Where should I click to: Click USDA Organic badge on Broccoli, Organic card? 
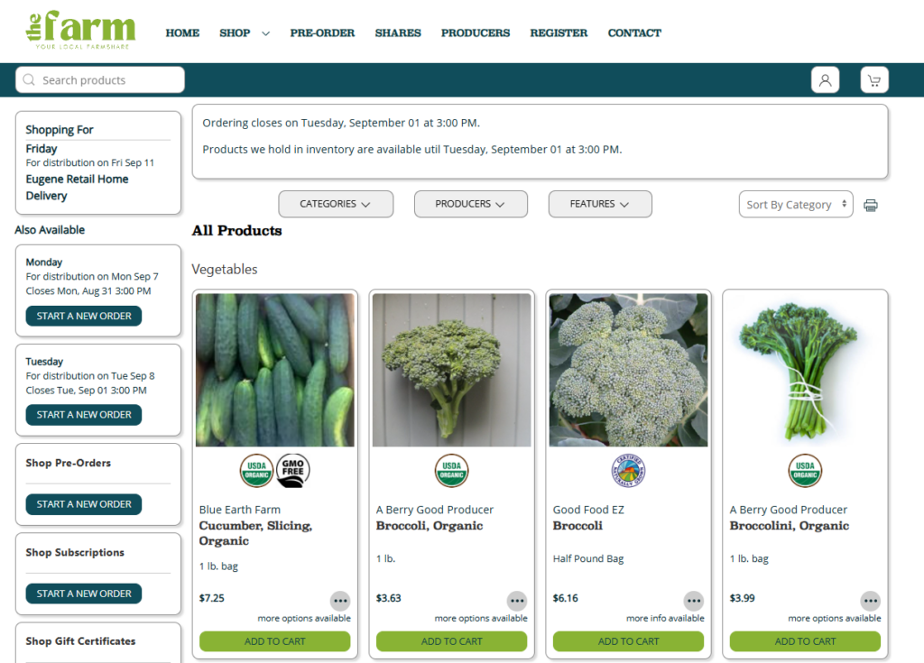(x=451, y=470)
